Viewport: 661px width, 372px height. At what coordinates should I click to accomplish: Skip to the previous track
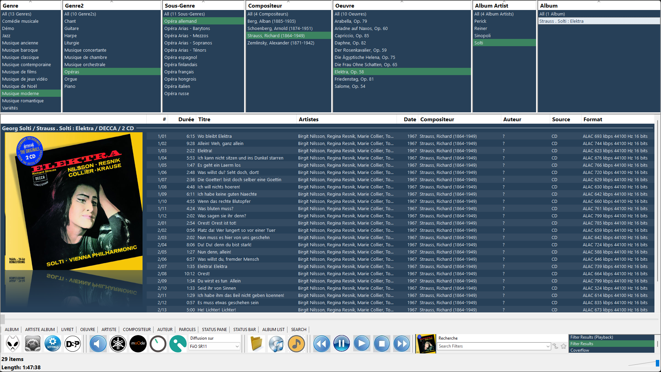click(322, 343)
